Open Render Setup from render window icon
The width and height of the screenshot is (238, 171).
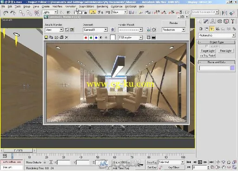(148, 30)
